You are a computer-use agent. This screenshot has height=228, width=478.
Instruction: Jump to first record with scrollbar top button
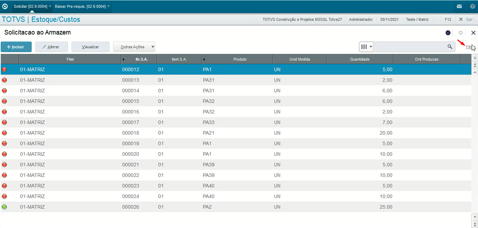pyautogui.click(x=474, y=58)
